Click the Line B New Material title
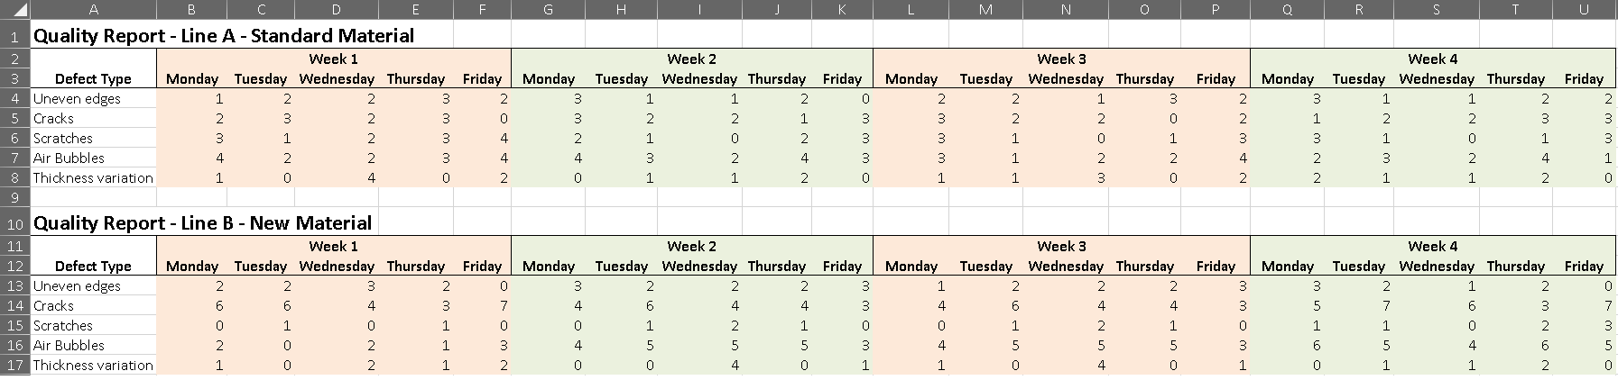 202,223
